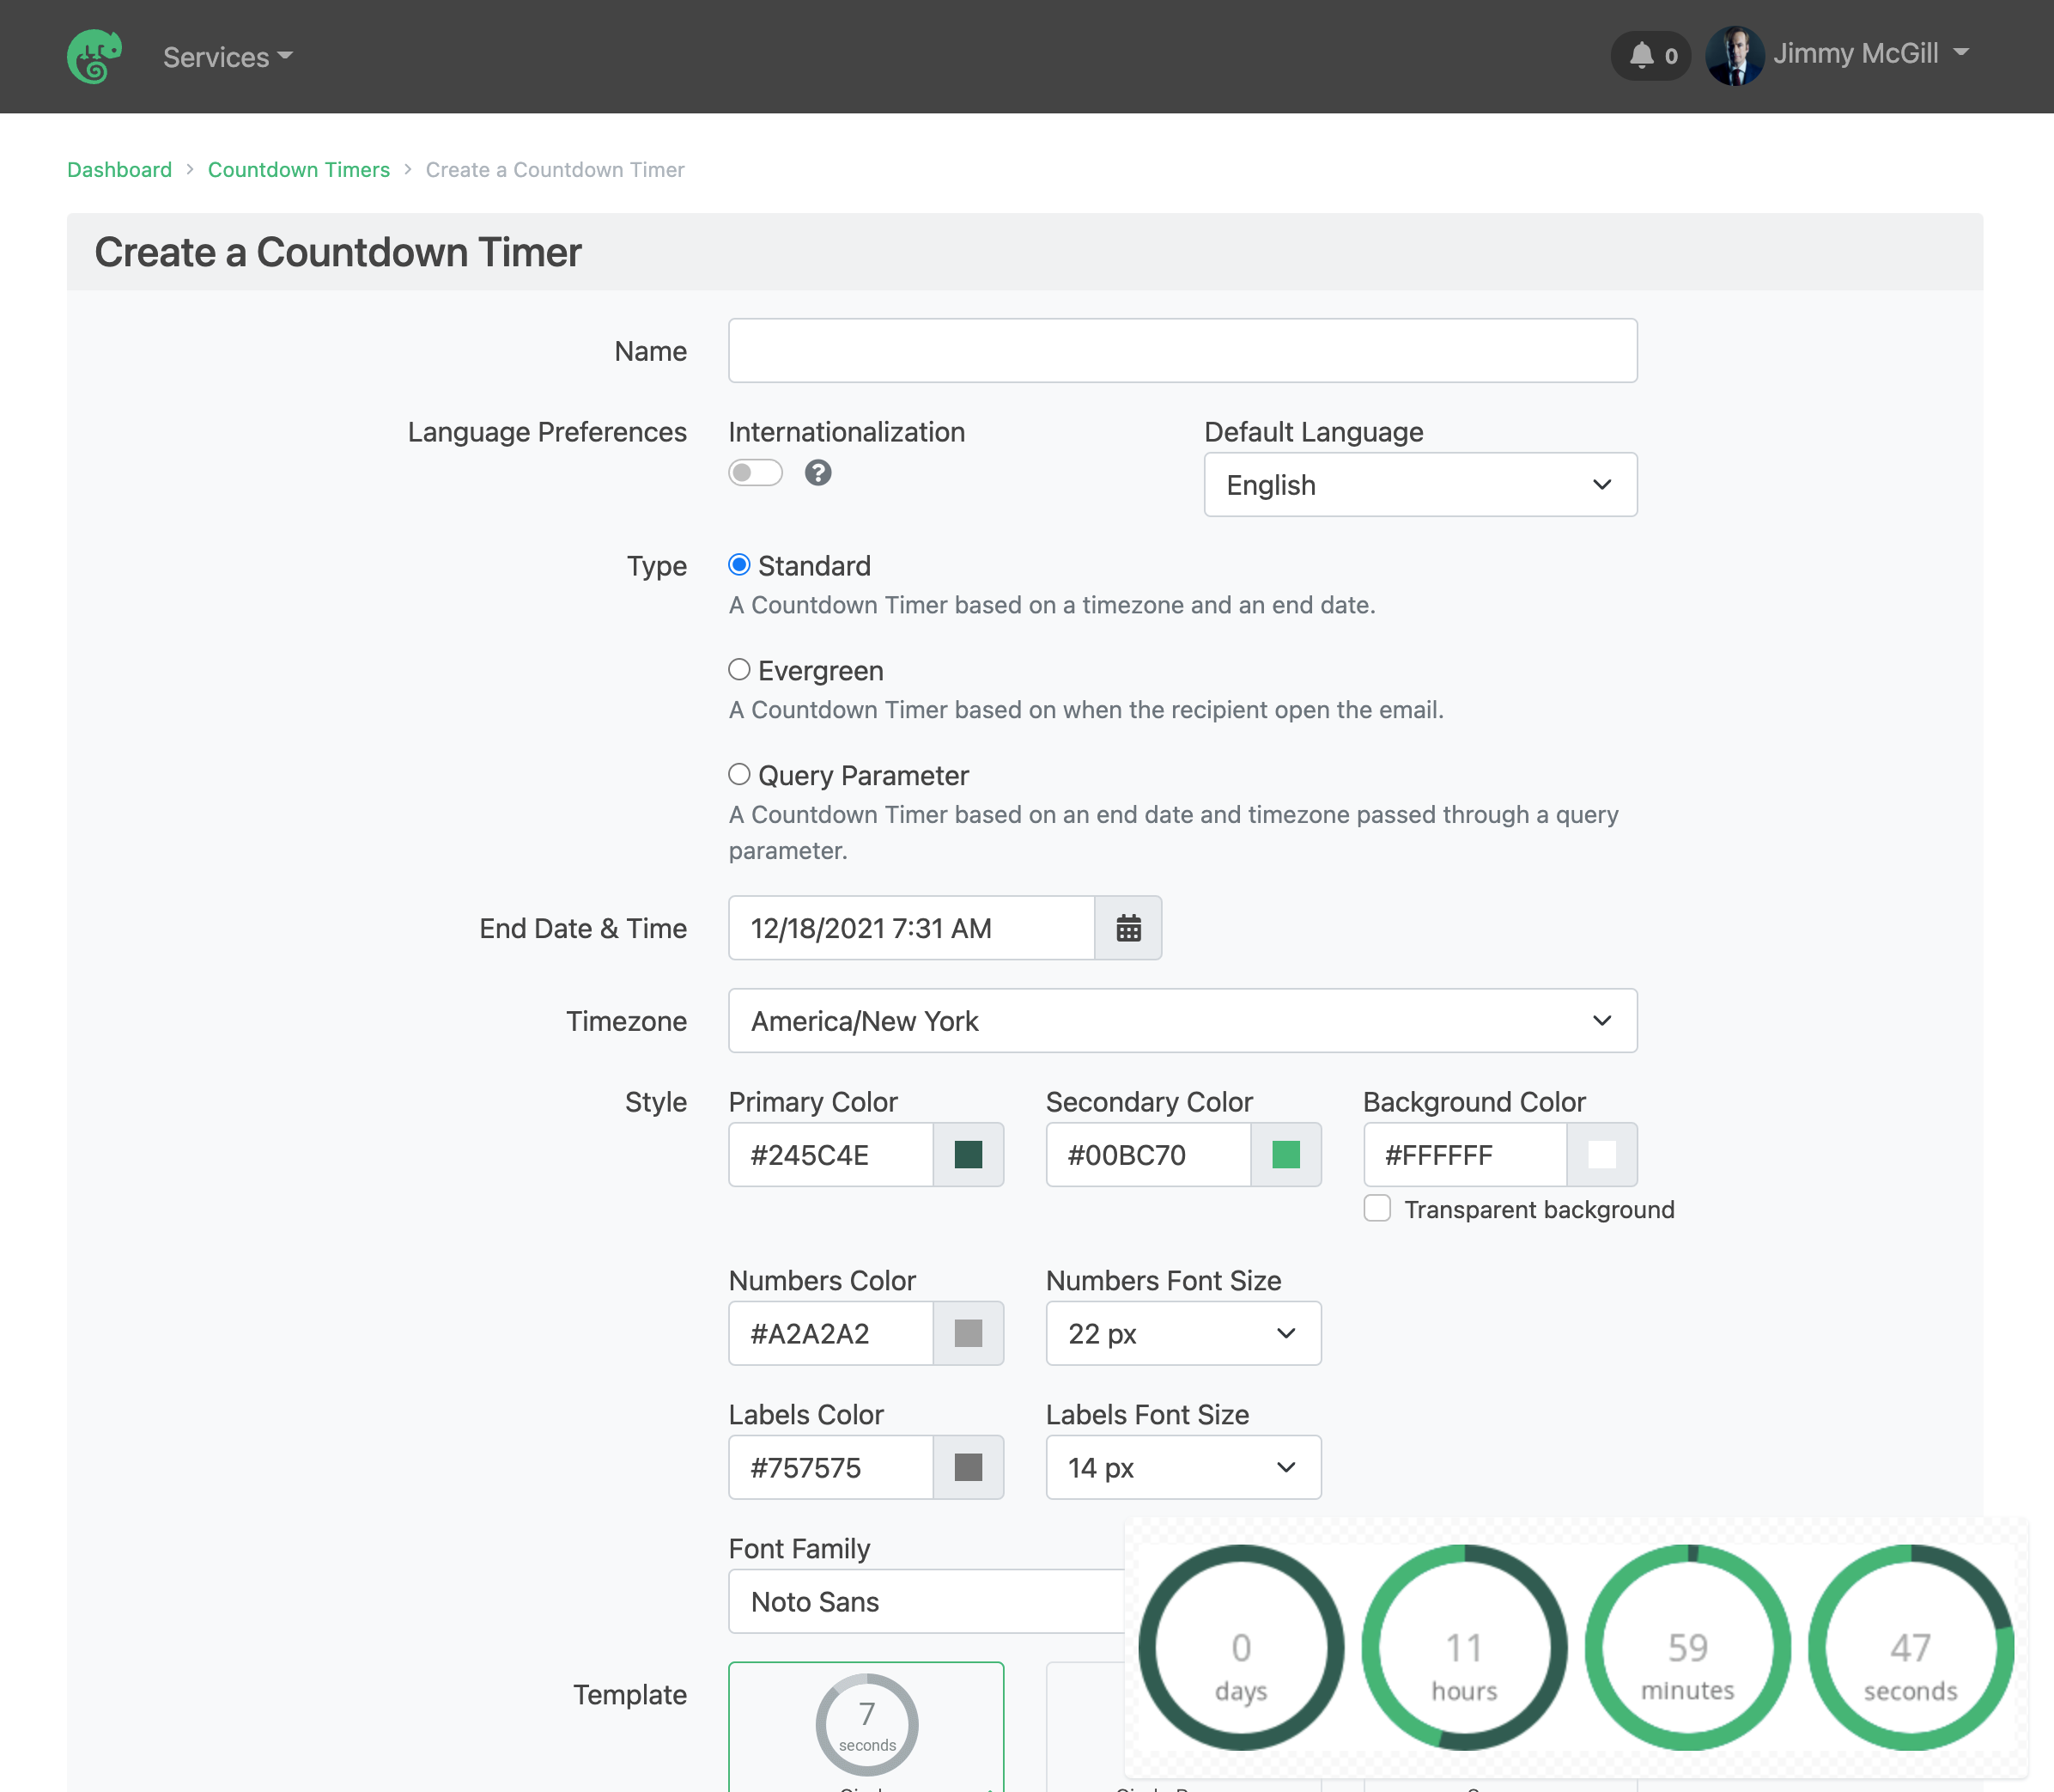Viewport: 2054px width, 1792px height.
Task: Select the Standard timer type
Action: (x=738, y=565)
